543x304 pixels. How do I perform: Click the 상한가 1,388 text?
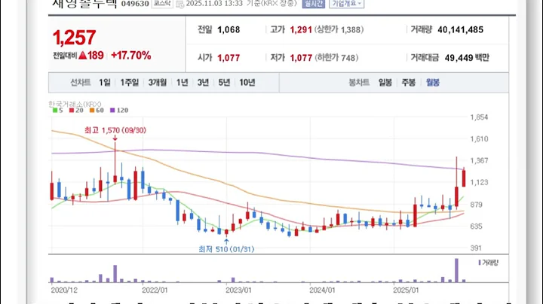[x=339, y=29]
